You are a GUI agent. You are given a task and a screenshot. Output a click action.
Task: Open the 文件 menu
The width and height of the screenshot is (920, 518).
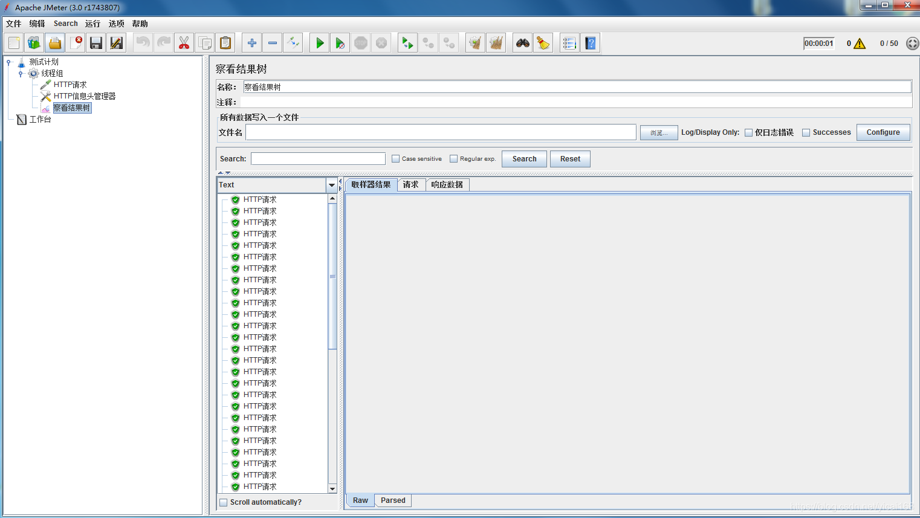[x=13, y=24]
